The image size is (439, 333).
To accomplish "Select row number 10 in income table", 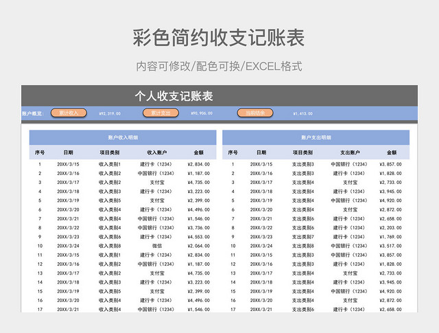I will [x=40, y=246].
